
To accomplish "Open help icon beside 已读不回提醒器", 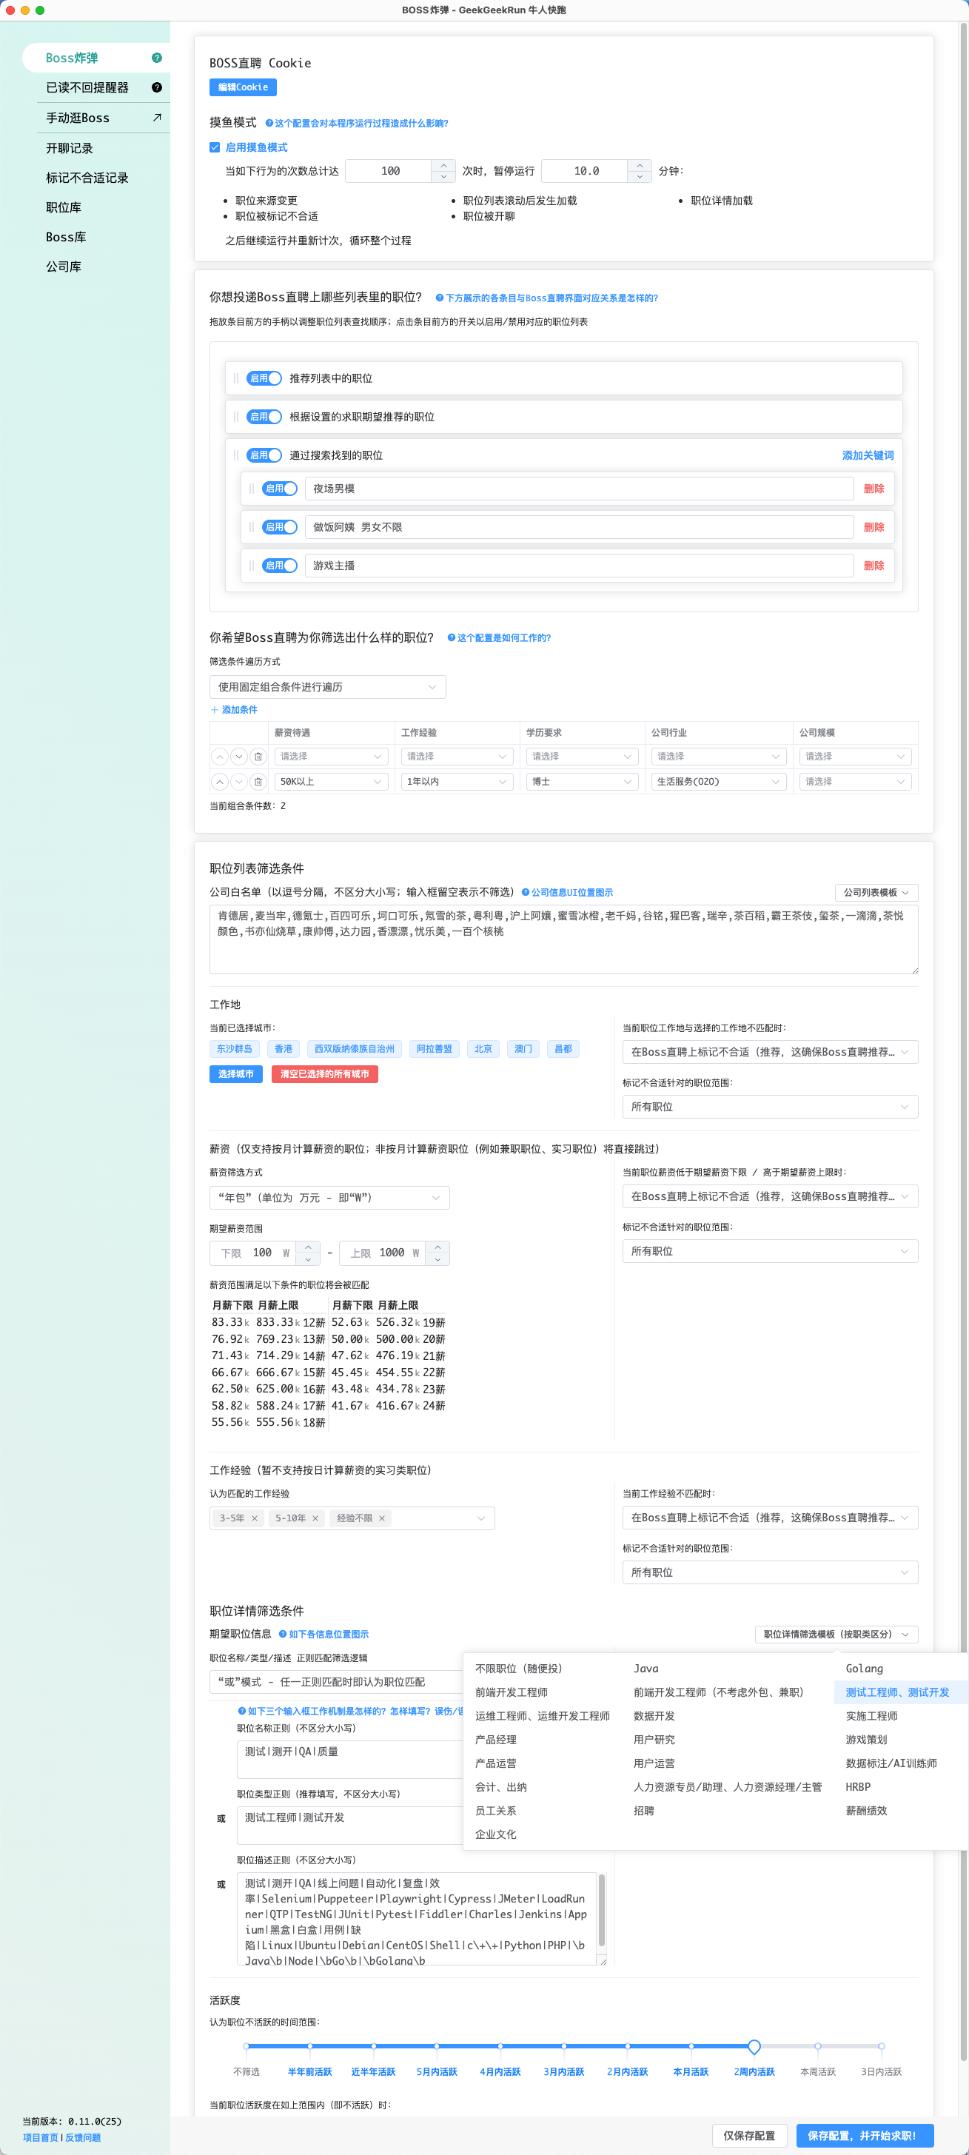I will pyautogui.click(x=156, y=87).
